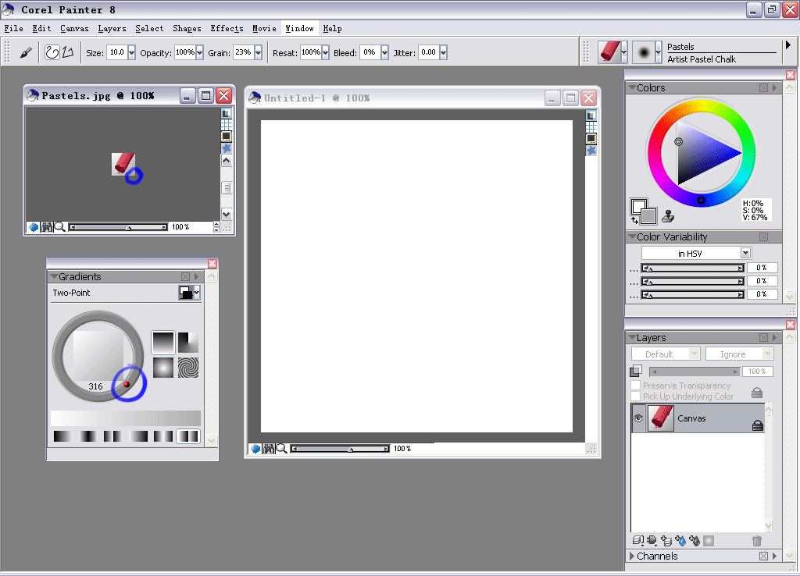
Task: Toggle the Canvas layer lock icon
Action: [x=758, y=425]
